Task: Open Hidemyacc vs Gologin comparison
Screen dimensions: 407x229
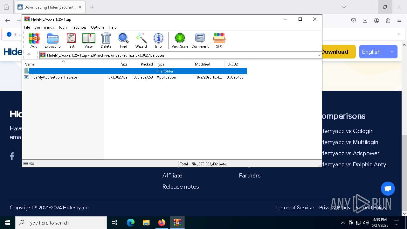Action: (348, 131)
